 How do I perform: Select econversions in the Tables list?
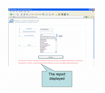coord(43,46)
